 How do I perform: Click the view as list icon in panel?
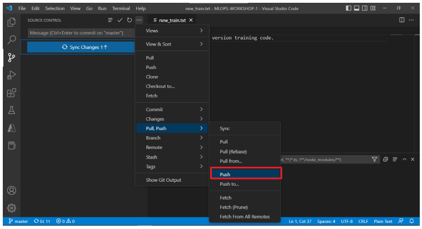pyautogui.click(x=395, y=160)
